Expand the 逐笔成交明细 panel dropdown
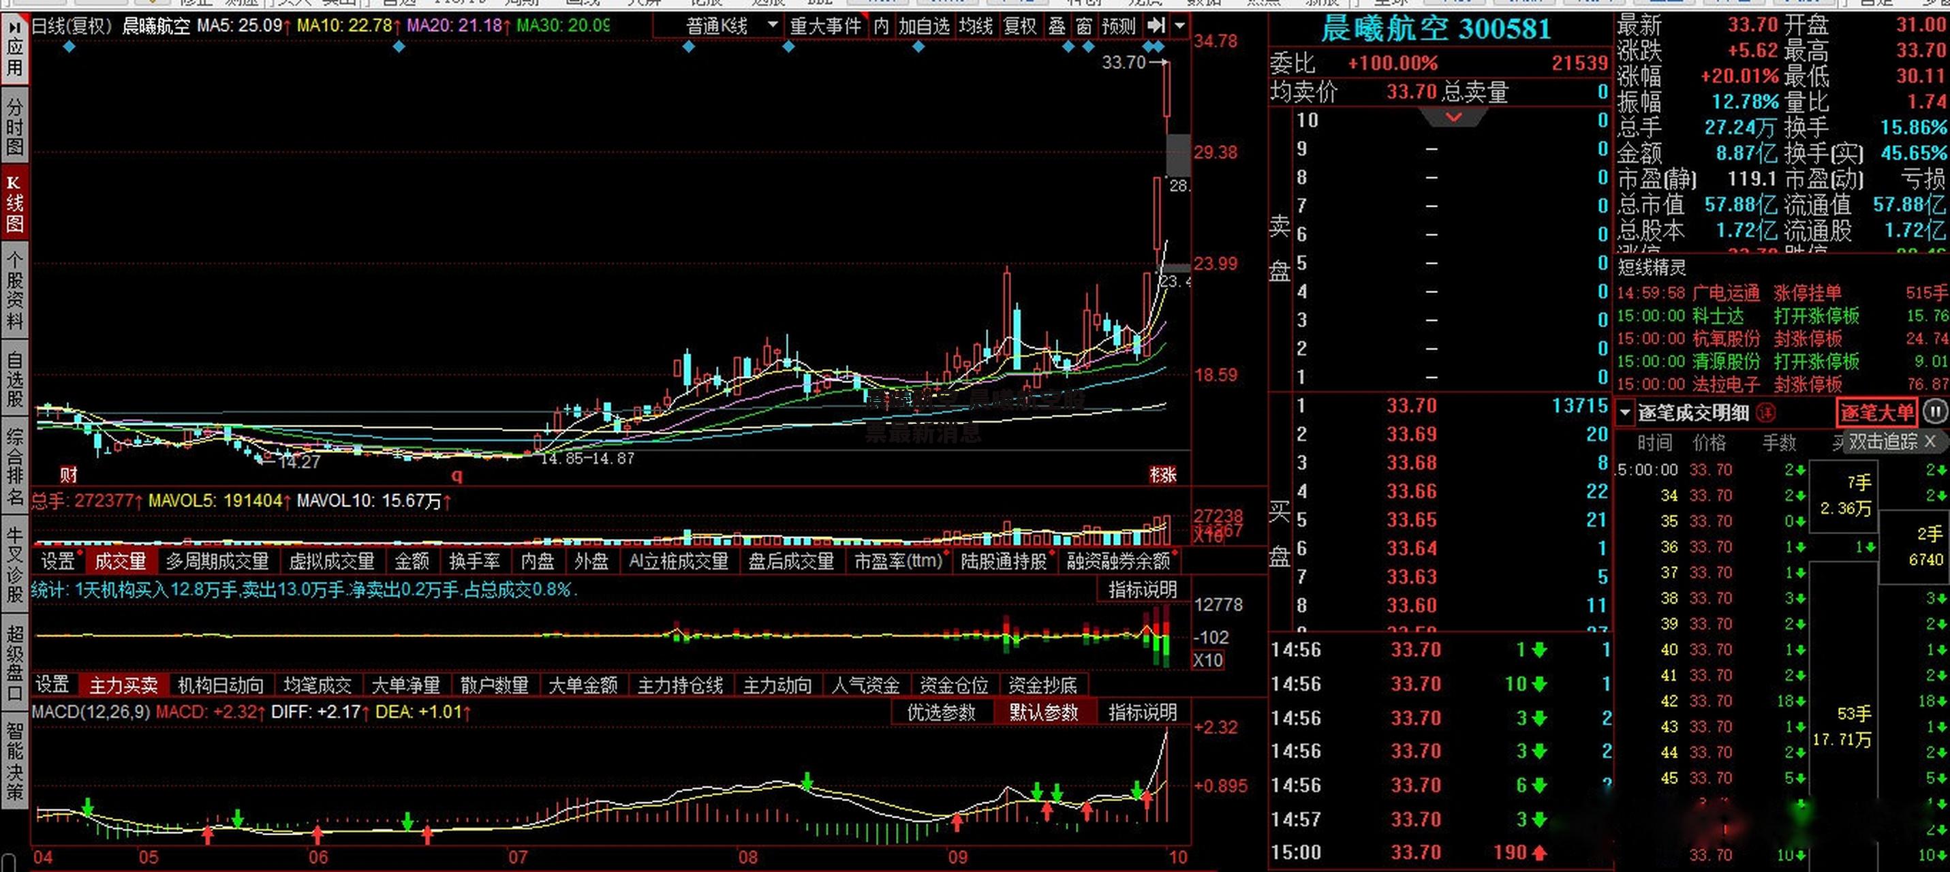The image size is (1950, 872). 1624,413
